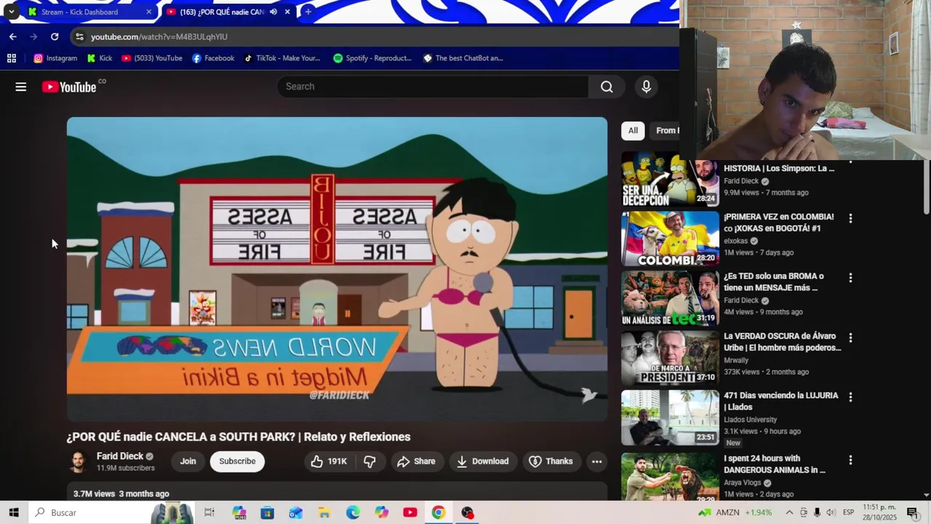The height and width of the screenshot is (524, 931).
Task: Open the Instagram bookmark
Action: [x=55, y=58]
